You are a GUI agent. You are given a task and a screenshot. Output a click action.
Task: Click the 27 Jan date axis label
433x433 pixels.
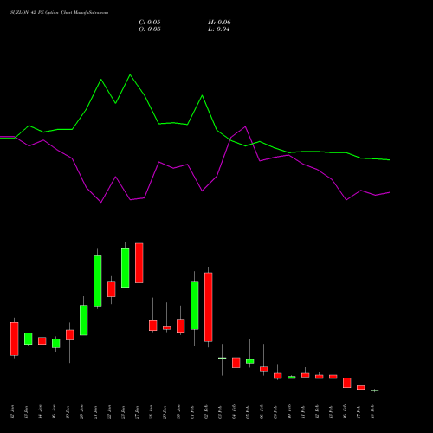point(137,412)
